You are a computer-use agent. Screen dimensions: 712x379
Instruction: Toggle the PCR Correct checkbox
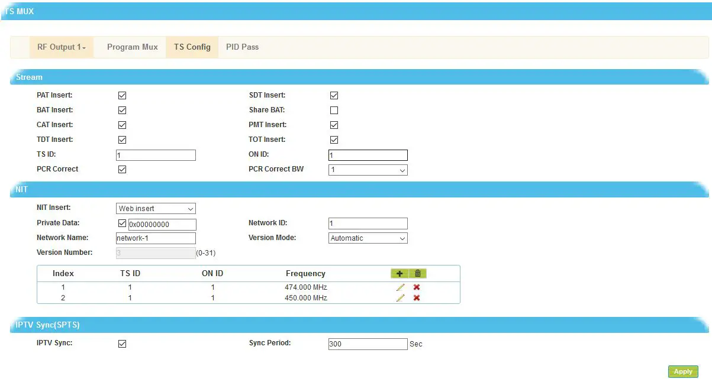tap(123, 169)
